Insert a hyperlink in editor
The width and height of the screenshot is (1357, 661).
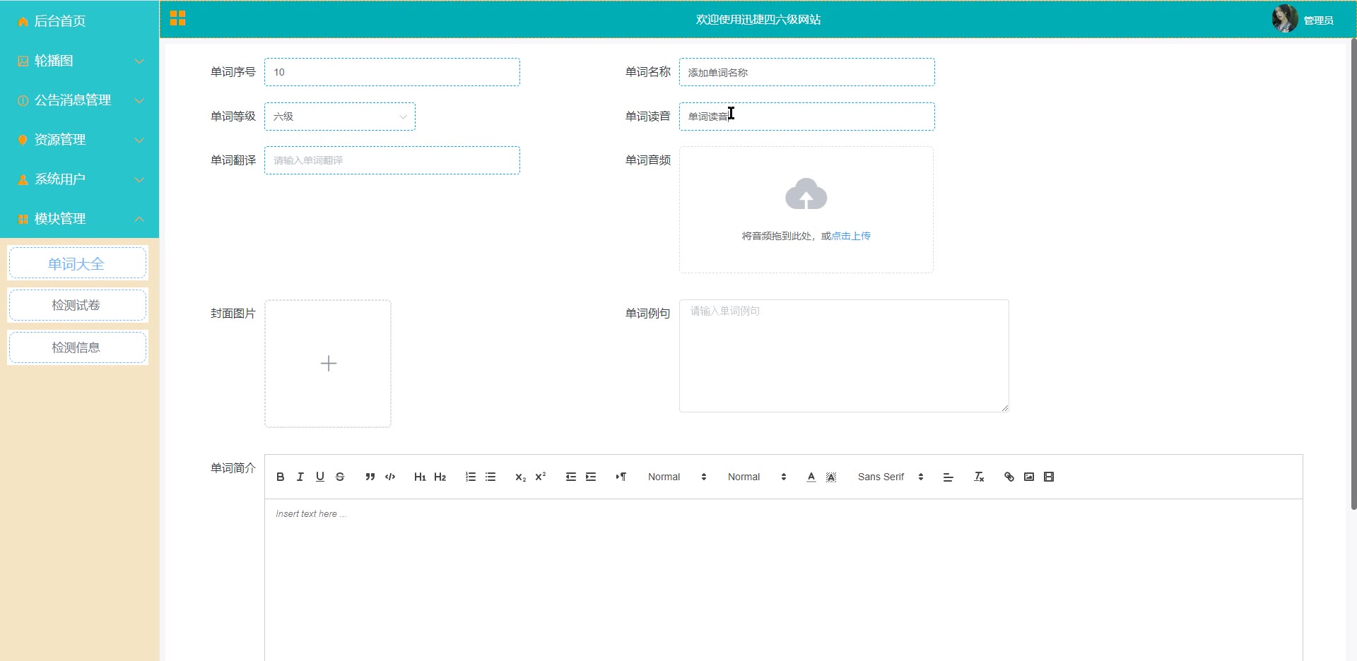click(1009, 477)
